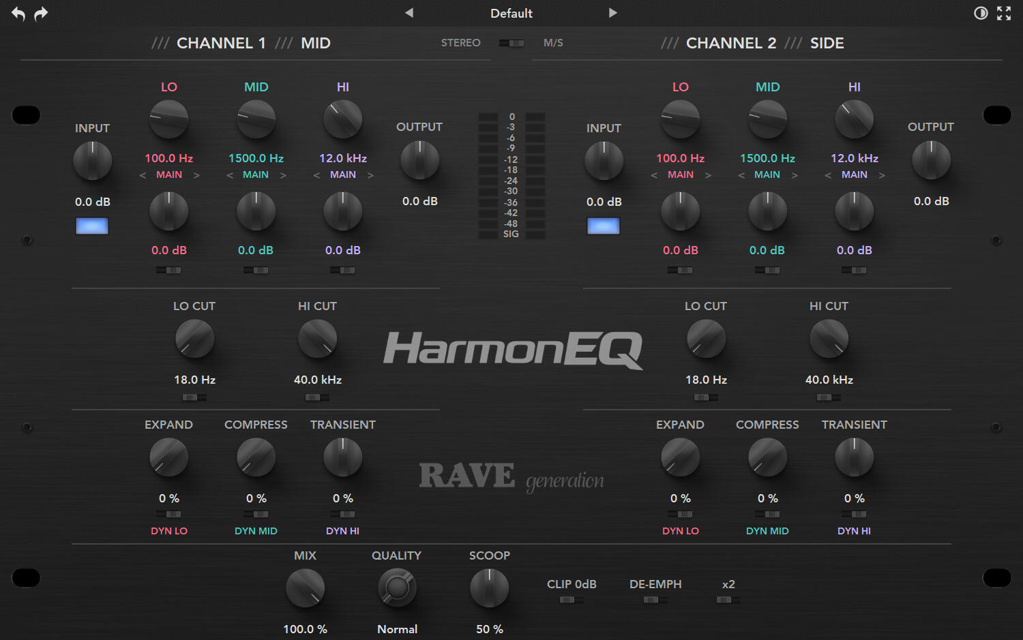This screenshot has width=1023, height=640.
Task: Load the next preset with right arrow
Action: pos(612,13)
